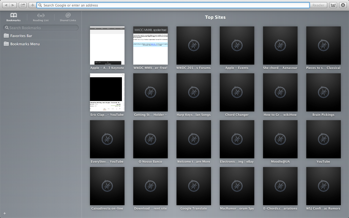Open the She chords Aznavour site
The width and height of the screenshot is (349, 218).
280,46
